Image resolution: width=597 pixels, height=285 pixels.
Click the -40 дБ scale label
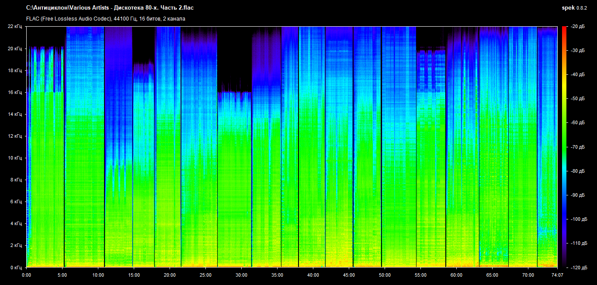click(577, 75)
